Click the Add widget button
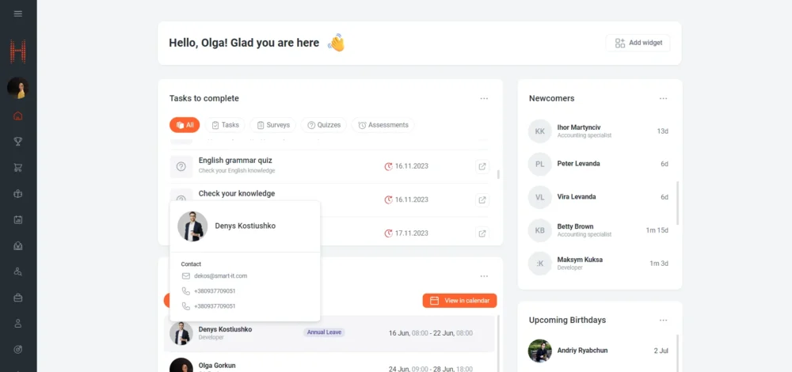Image resolution: width=792 pixels, height=372 pixels. 638,43
